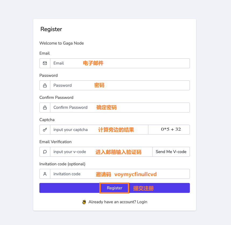Click the Send Me V-code button
The height and width of the screenshot is (225, 231).
pos(171,152)
